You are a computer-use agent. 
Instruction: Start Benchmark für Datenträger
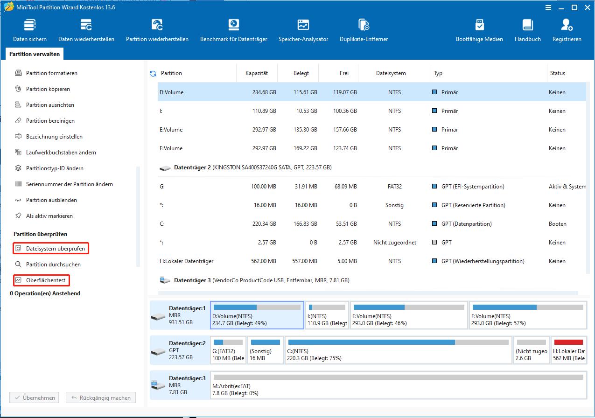click(x=233, y=30)
